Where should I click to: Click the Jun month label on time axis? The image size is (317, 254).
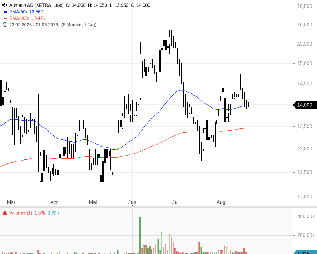point(132,202)
